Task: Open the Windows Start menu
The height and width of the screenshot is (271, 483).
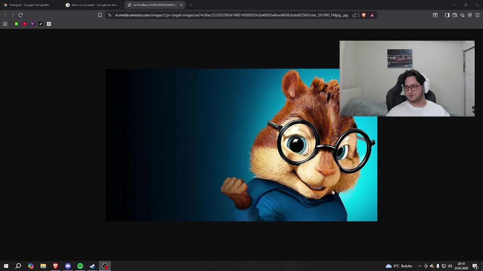Action: [6, 266]
